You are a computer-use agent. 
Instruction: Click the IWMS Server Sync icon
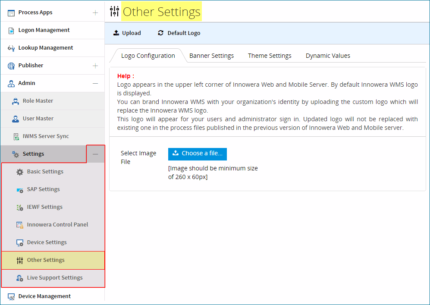coord(16,136)
